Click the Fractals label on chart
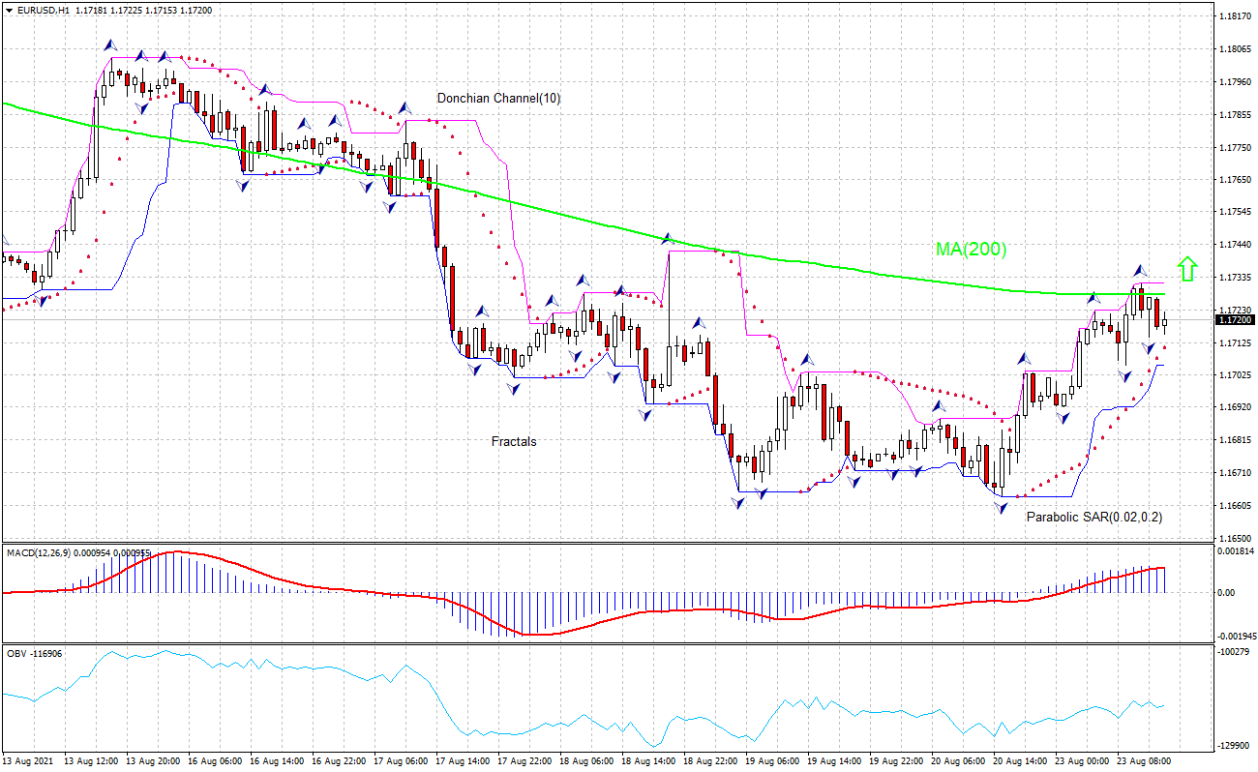This screenshot has width=1258, height=772. pos(514,441)
